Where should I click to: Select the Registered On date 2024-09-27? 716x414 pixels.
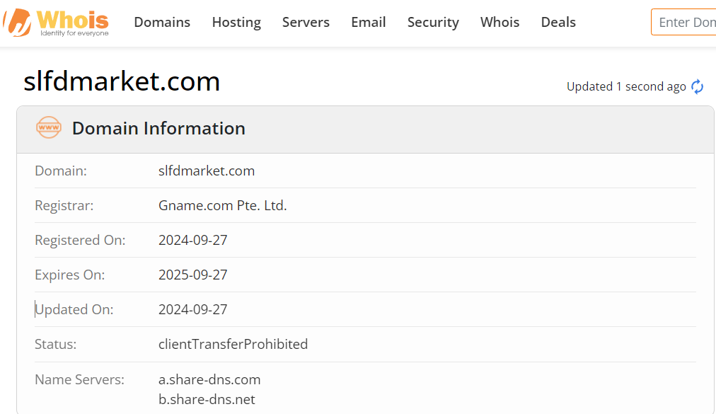point(192,240)
